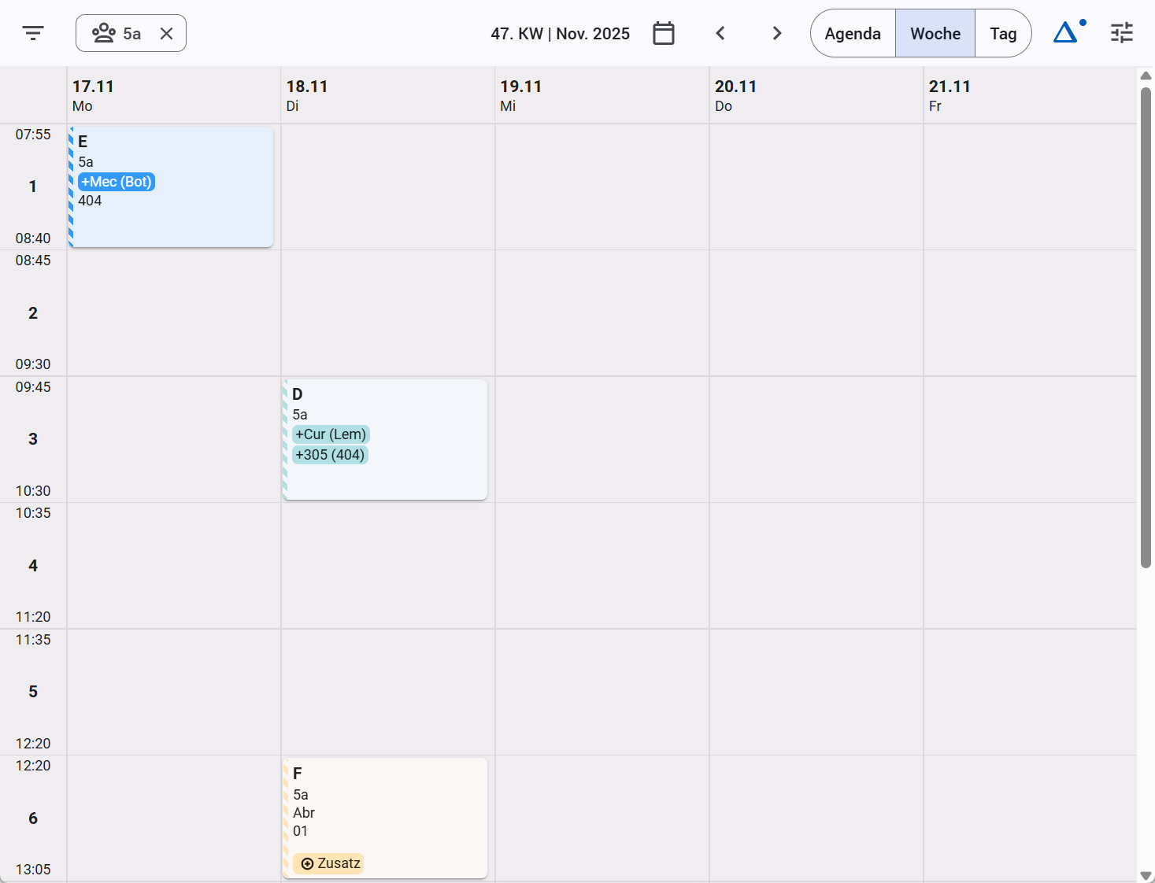Open the view settings sliders icon
The image size is (1155, 883).
pyautogui.click(x=1122, y=33)
